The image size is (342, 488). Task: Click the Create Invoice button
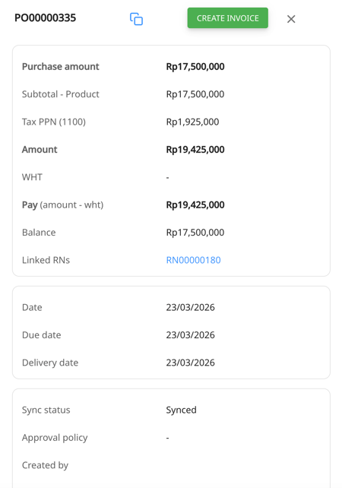coord(227,18)
